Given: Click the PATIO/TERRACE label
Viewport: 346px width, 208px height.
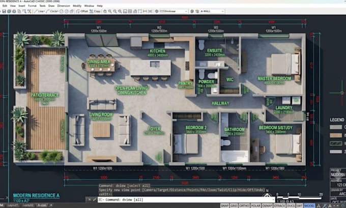Looking at the screenshot, I should point(45,95).
